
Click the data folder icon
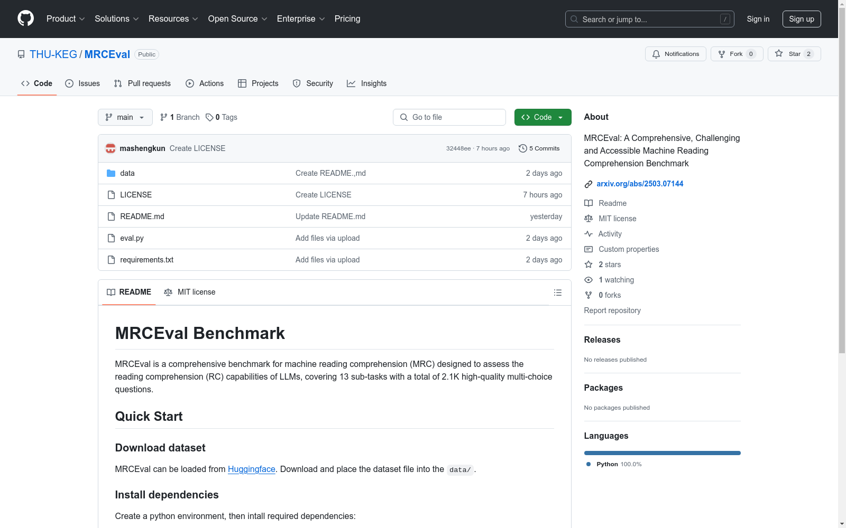(111, 173)
